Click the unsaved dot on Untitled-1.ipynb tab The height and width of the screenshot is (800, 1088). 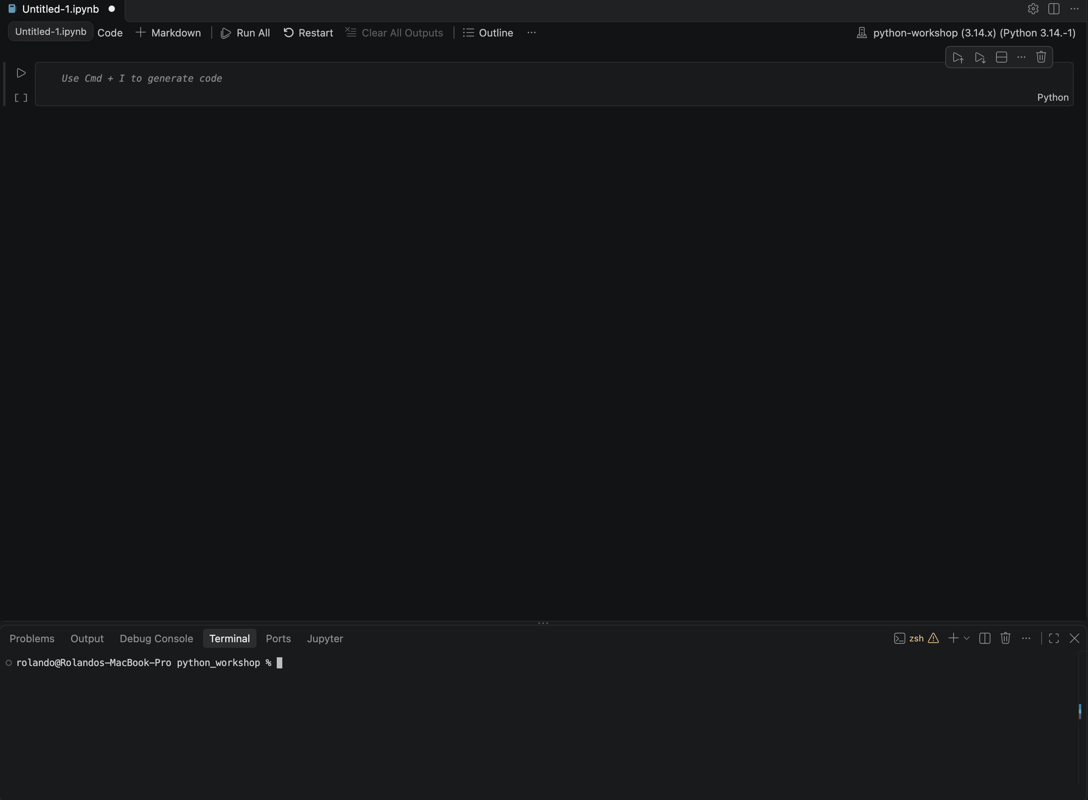[x=111, y=9]
